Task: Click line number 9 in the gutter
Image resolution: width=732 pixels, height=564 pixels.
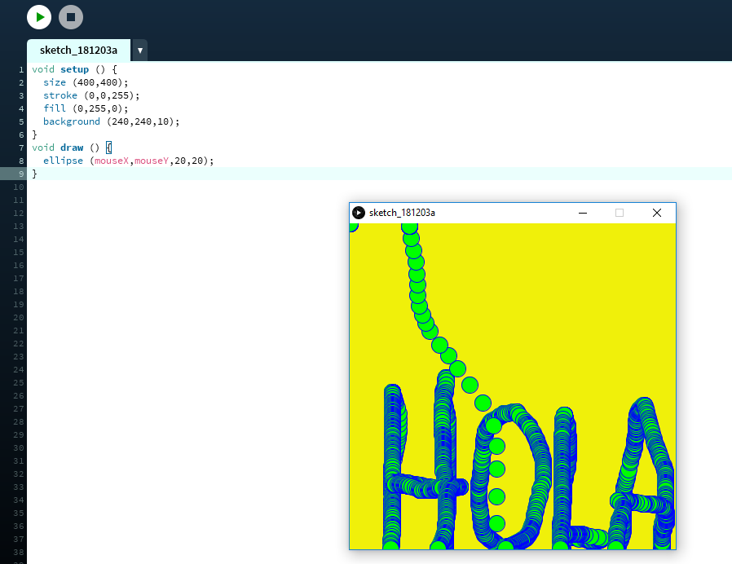Action: tap(21, 174)
